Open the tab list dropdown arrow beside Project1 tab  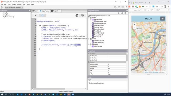tap(60, 11)
